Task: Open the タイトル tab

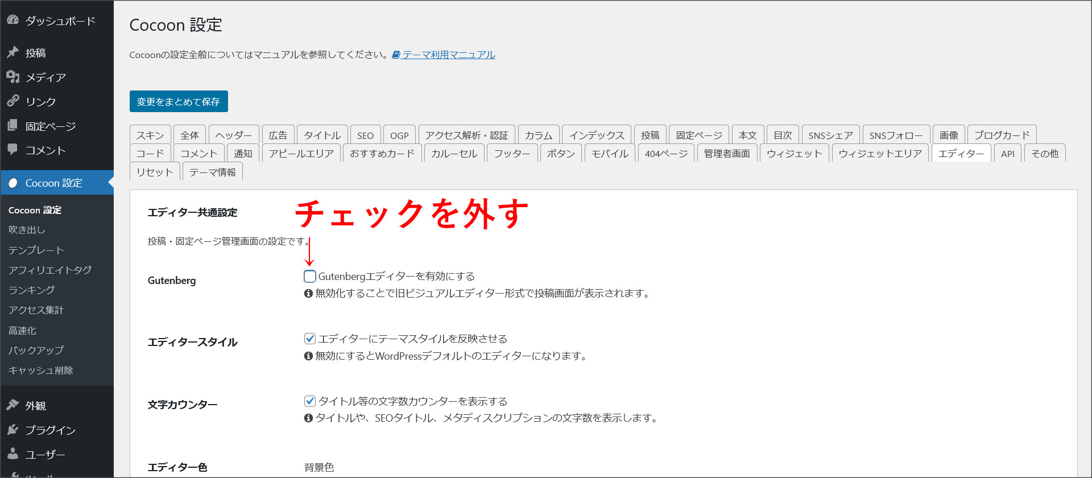Action: click(322, 135)
